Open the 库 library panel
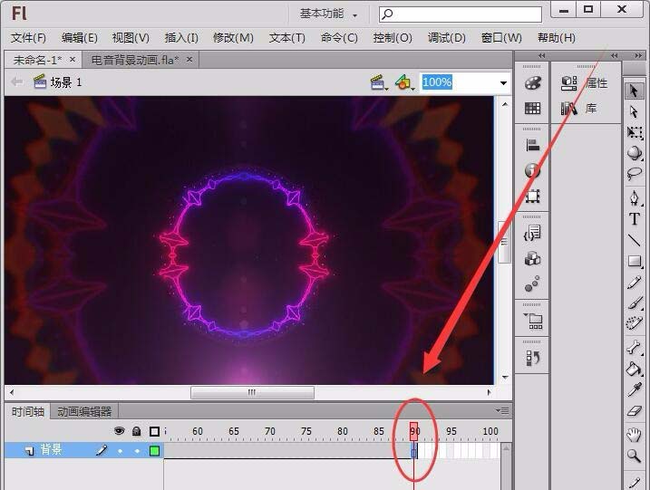650x490 pixels. 578,109
